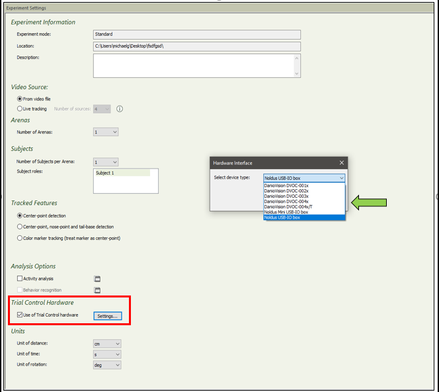
Task: Select highlighted Noldus USB-IO box list entry
Action: pyautogui.click(x=304, y=217)
